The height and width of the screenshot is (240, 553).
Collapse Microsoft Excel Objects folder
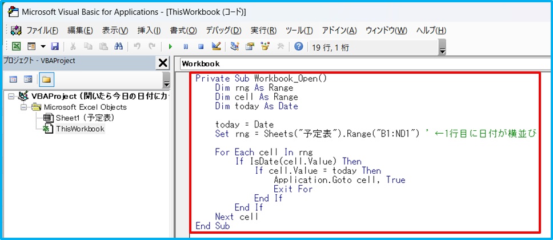click(x=25, y=107)
